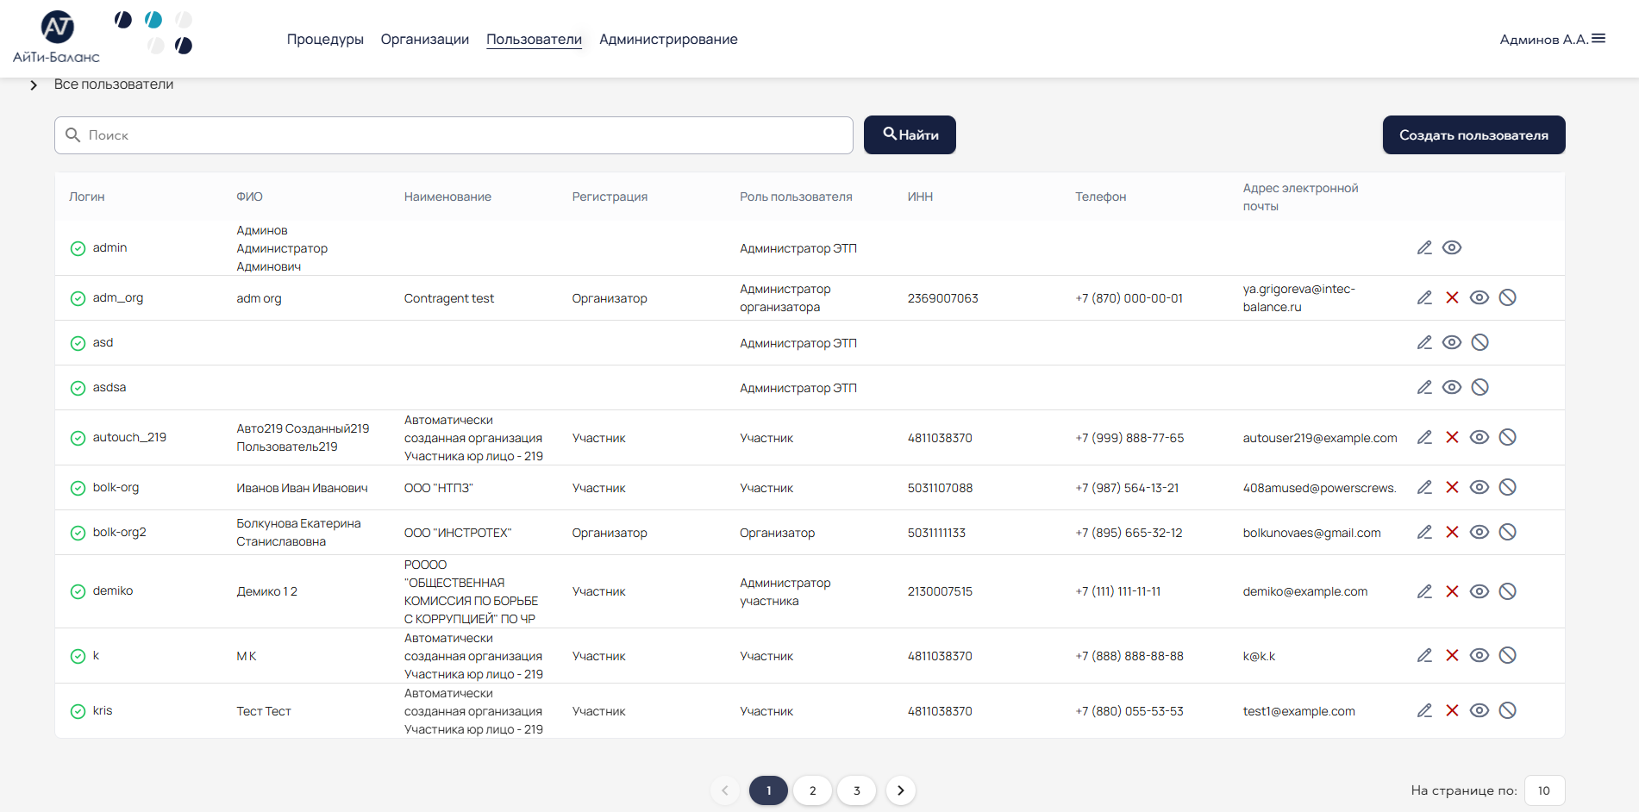Expand the Все пользователи breadcrumb chevron
The width and height of the screenshot is (1639, 812).
34,84
